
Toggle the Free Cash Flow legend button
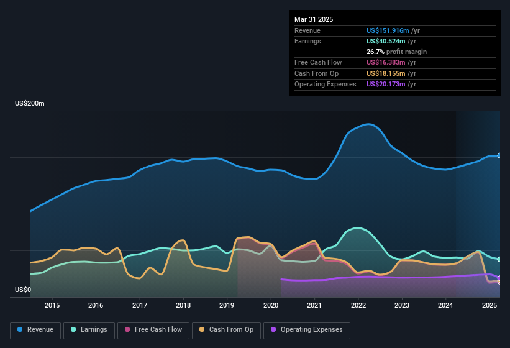(153, 330)
